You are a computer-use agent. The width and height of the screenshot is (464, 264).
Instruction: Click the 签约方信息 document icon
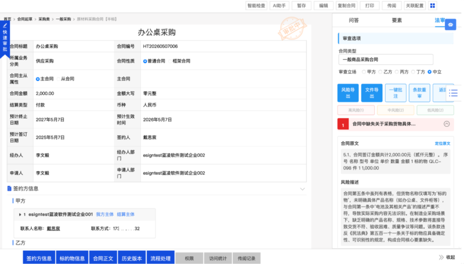tap(9, 188)
